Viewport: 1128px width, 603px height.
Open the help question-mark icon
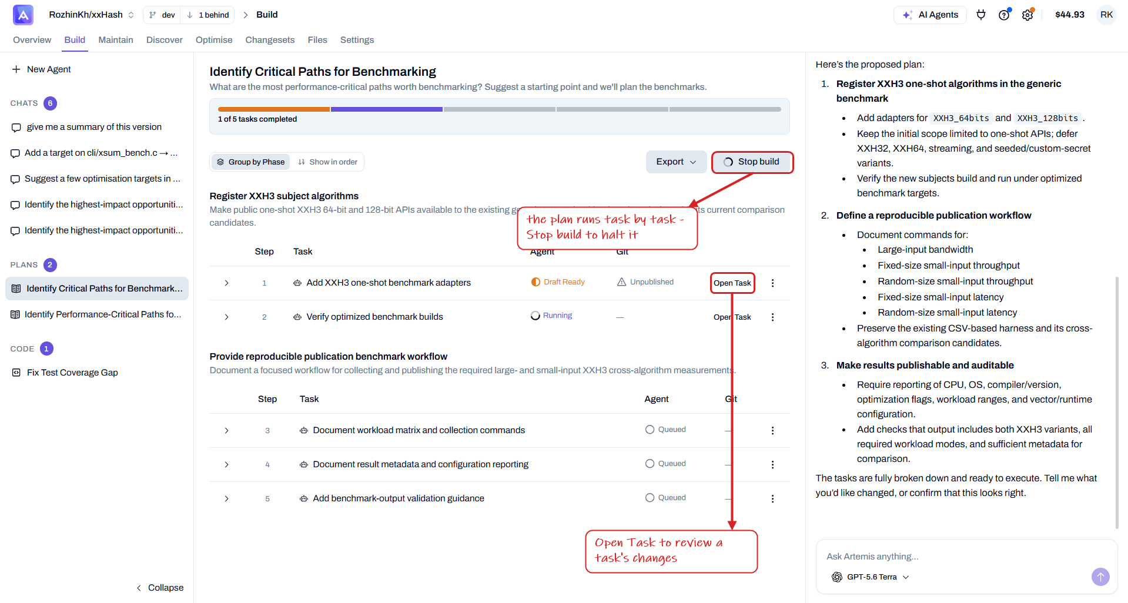(x=1004, y=15)
